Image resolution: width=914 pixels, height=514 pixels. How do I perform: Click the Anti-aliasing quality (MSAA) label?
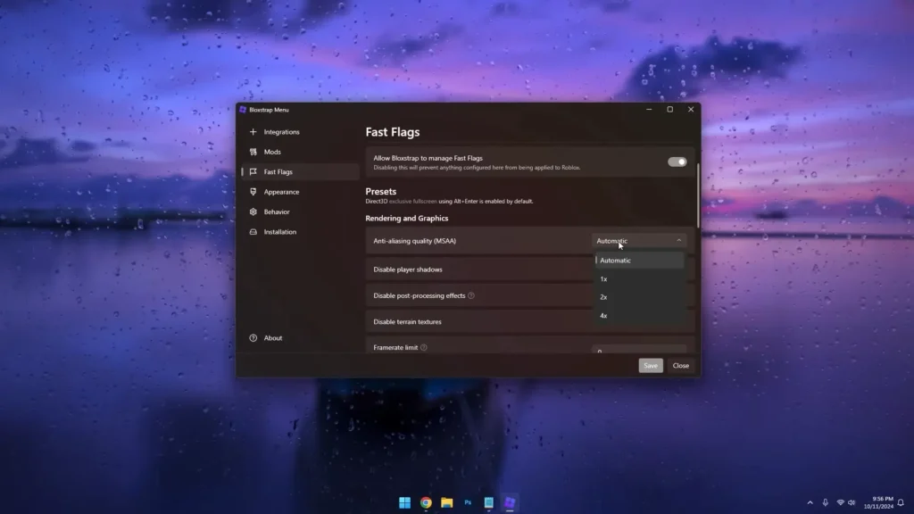(x=414, y=241)
